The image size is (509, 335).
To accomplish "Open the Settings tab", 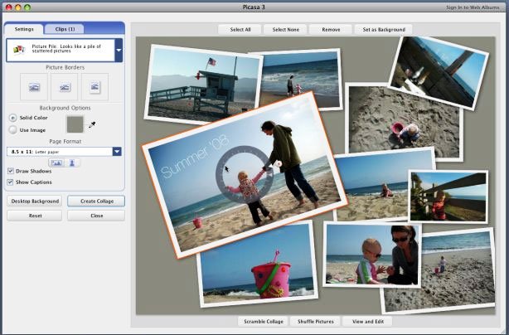I will pyautogui.click(x=25, y=29).
